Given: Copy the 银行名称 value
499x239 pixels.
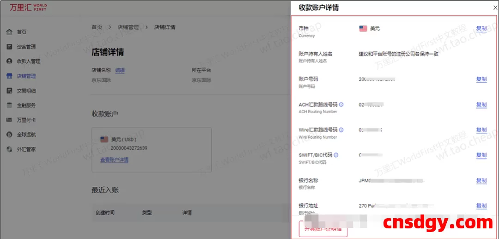Looking at the screenshot, I should coord(481,180).
